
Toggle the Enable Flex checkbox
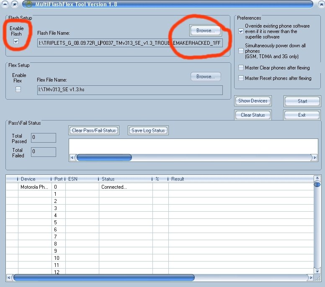18,89
